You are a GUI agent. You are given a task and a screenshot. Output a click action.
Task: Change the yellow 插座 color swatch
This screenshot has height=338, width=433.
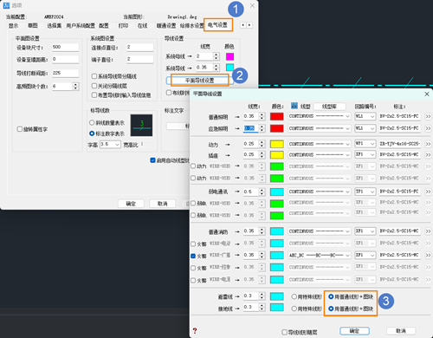[276, 155]
